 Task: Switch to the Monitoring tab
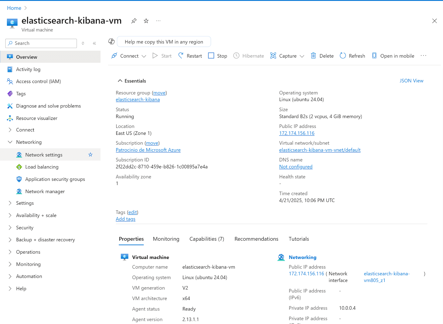pos(166,239)
